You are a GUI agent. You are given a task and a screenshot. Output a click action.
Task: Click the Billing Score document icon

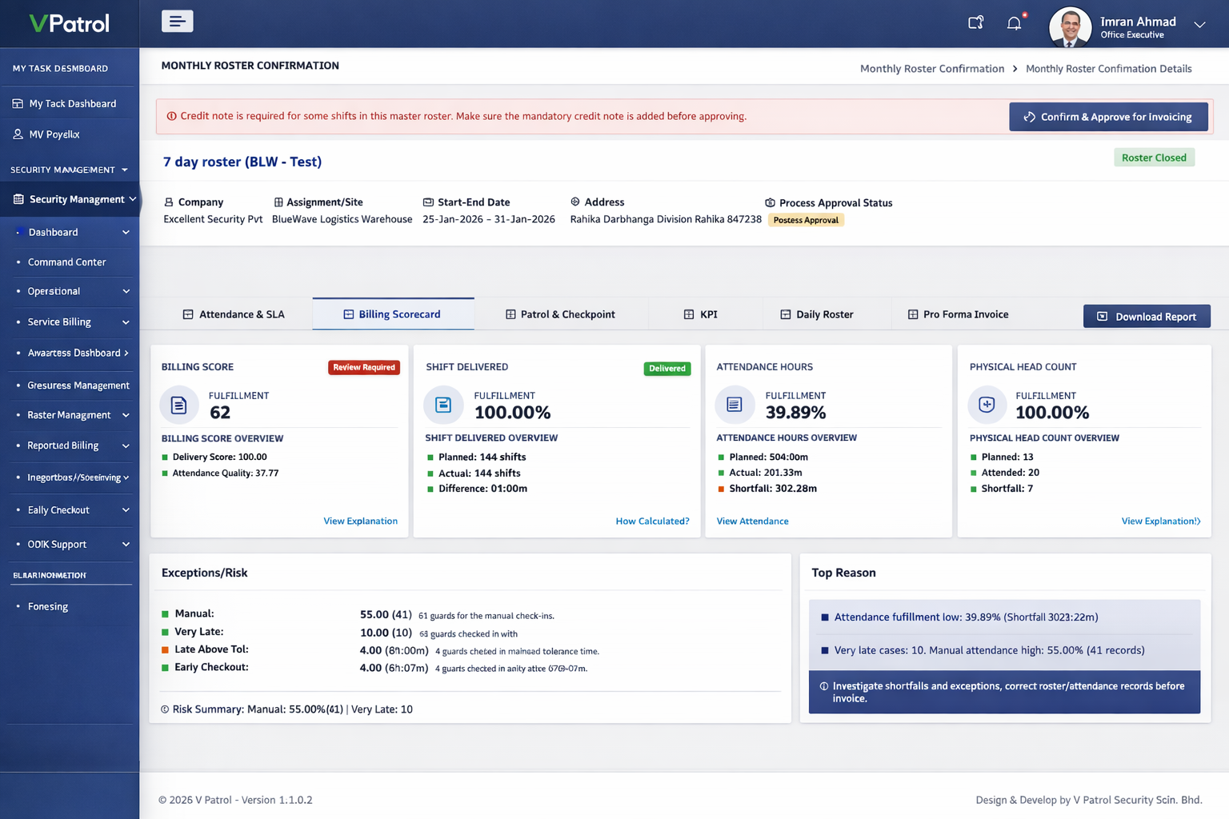pyautogui.click(x=178, y=405)
